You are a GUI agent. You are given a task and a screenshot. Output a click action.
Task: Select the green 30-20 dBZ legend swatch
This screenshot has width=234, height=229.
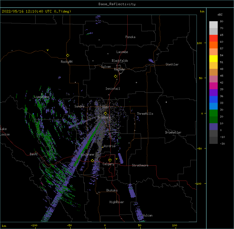coord(213,113)
